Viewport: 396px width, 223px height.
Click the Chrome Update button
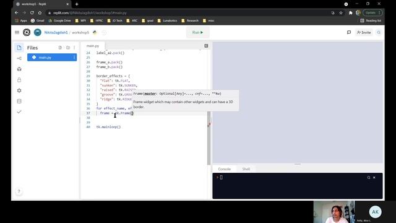tap(372, 12)
